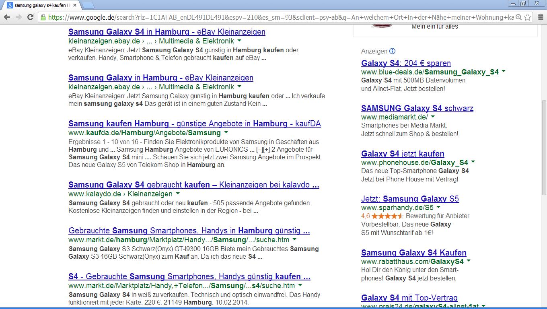Open dropdown arrow next to sparhandy.de/S5 URL

pyautogui.click(x=439, y=208)
